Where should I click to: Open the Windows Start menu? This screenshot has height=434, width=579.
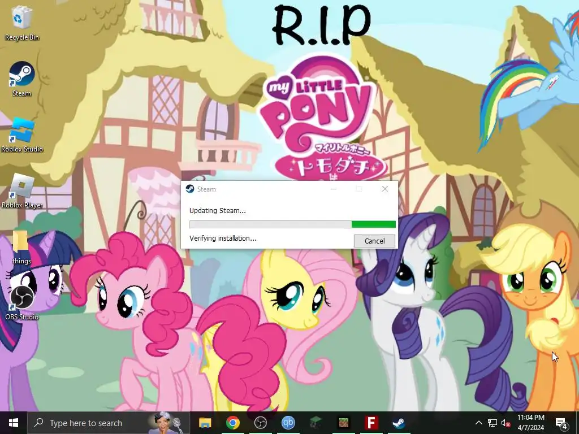[x=14, y=423]
